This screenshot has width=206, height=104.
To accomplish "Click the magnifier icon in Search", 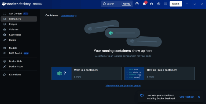I will (x=104, y=4).
